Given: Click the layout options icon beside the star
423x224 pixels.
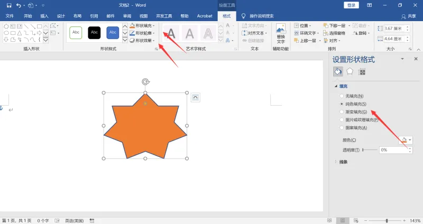Looking at the screenshot, I should click(195, 97).
